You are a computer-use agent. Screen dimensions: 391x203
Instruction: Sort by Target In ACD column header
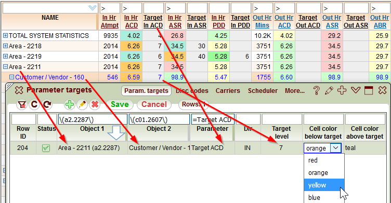(153, 21)
